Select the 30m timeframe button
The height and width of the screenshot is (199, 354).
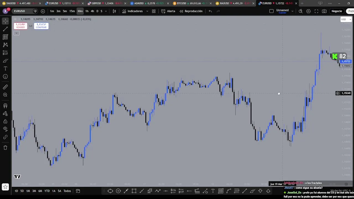(x=80, y=11)
